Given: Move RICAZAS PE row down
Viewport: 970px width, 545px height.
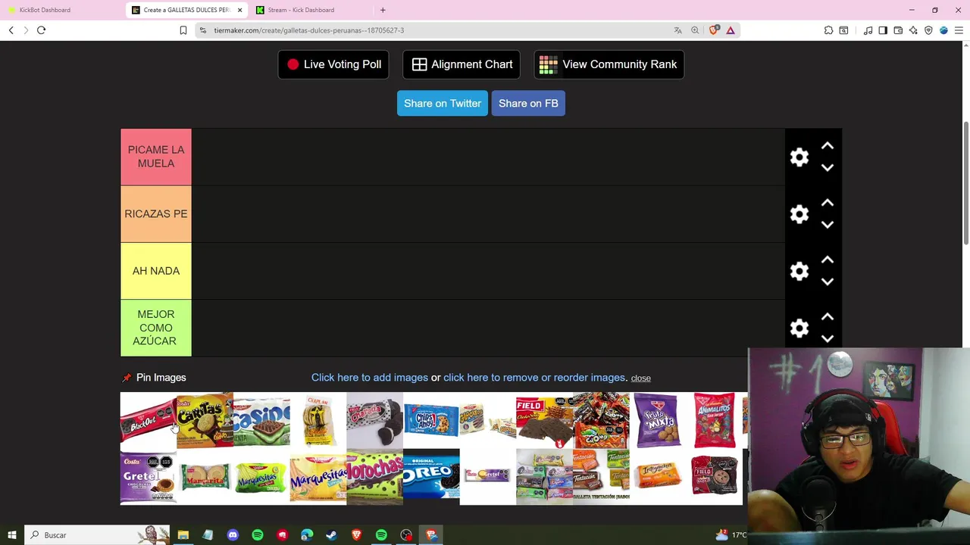Looking at the screenshot, I should (828, 225).
